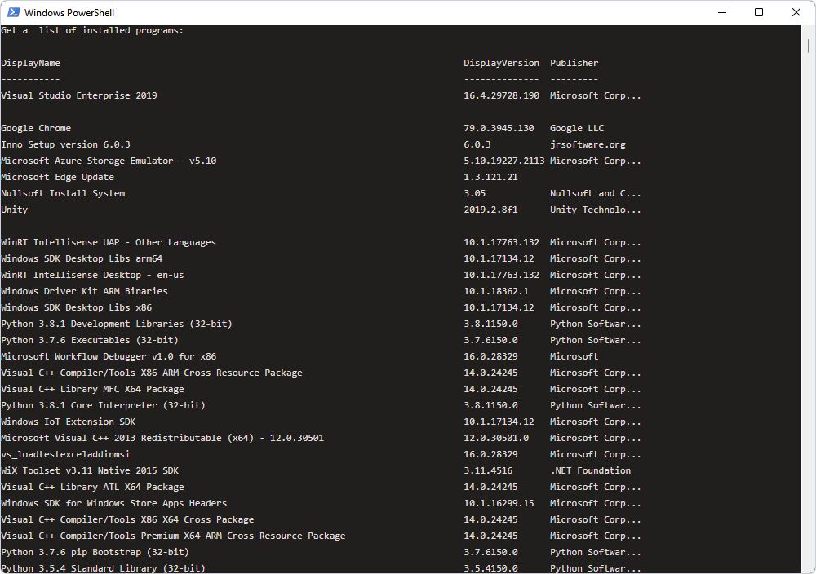Click version 12.0.30501.0
Screen dimensions: 816x574
tap(496, 439)
